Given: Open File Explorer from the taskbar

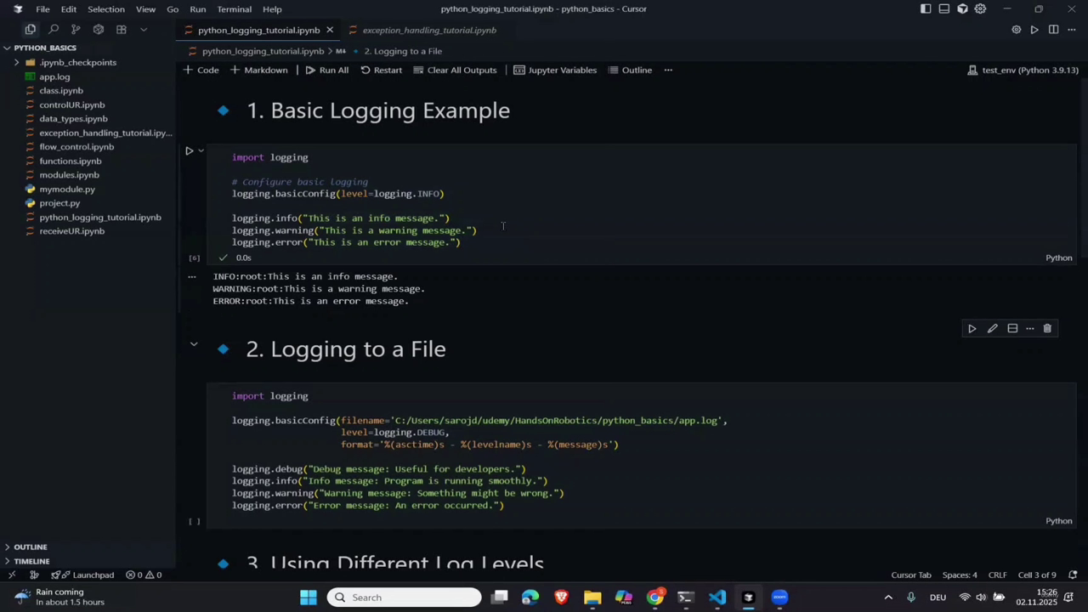Looking at the screenshot, I should point(592,598).
